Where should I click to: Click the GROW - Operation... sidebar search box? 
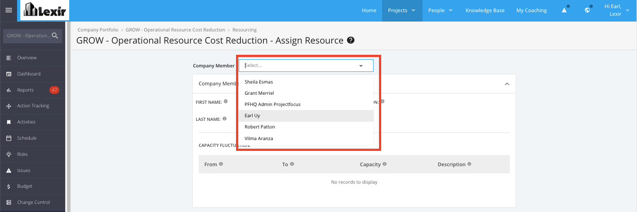tap(32, 35)
